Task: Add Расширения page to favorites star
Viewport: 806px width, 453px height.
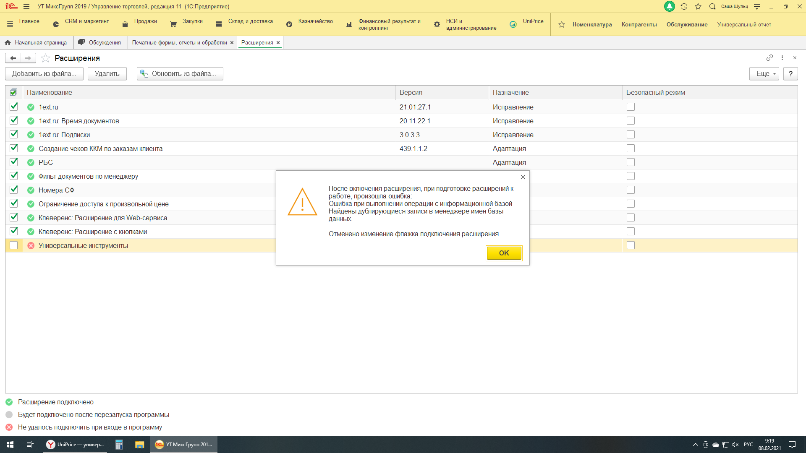Action: (x=45, y=58)
